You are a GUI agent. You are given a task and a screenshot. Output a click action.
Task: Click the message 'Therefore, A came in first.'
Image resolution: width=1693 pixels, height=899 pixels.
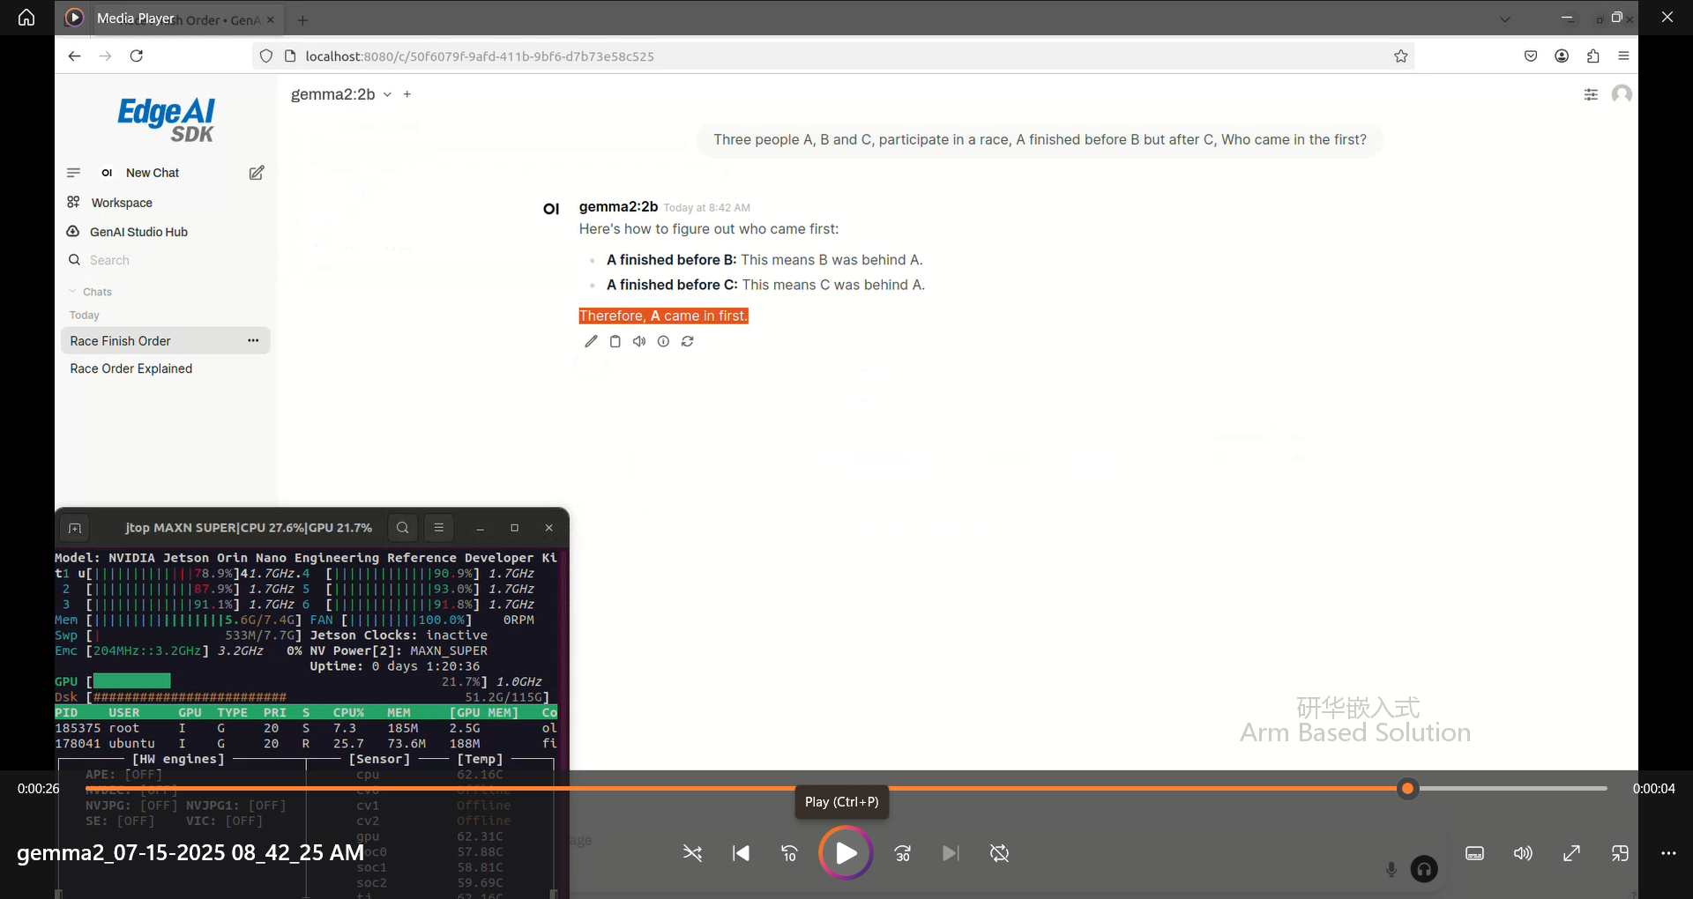664,316
